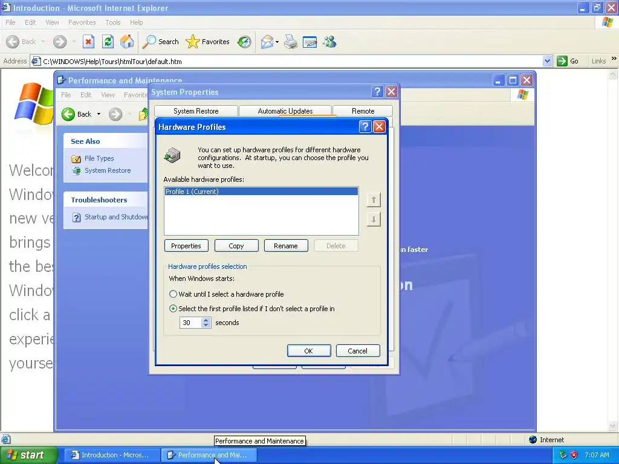Click the hardware profiles chip icon
This screenshot has width=619, height=464.
click(172, 155)
